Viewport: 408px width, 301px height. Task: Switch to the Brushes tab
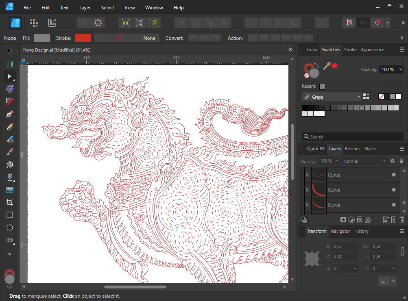352,149
